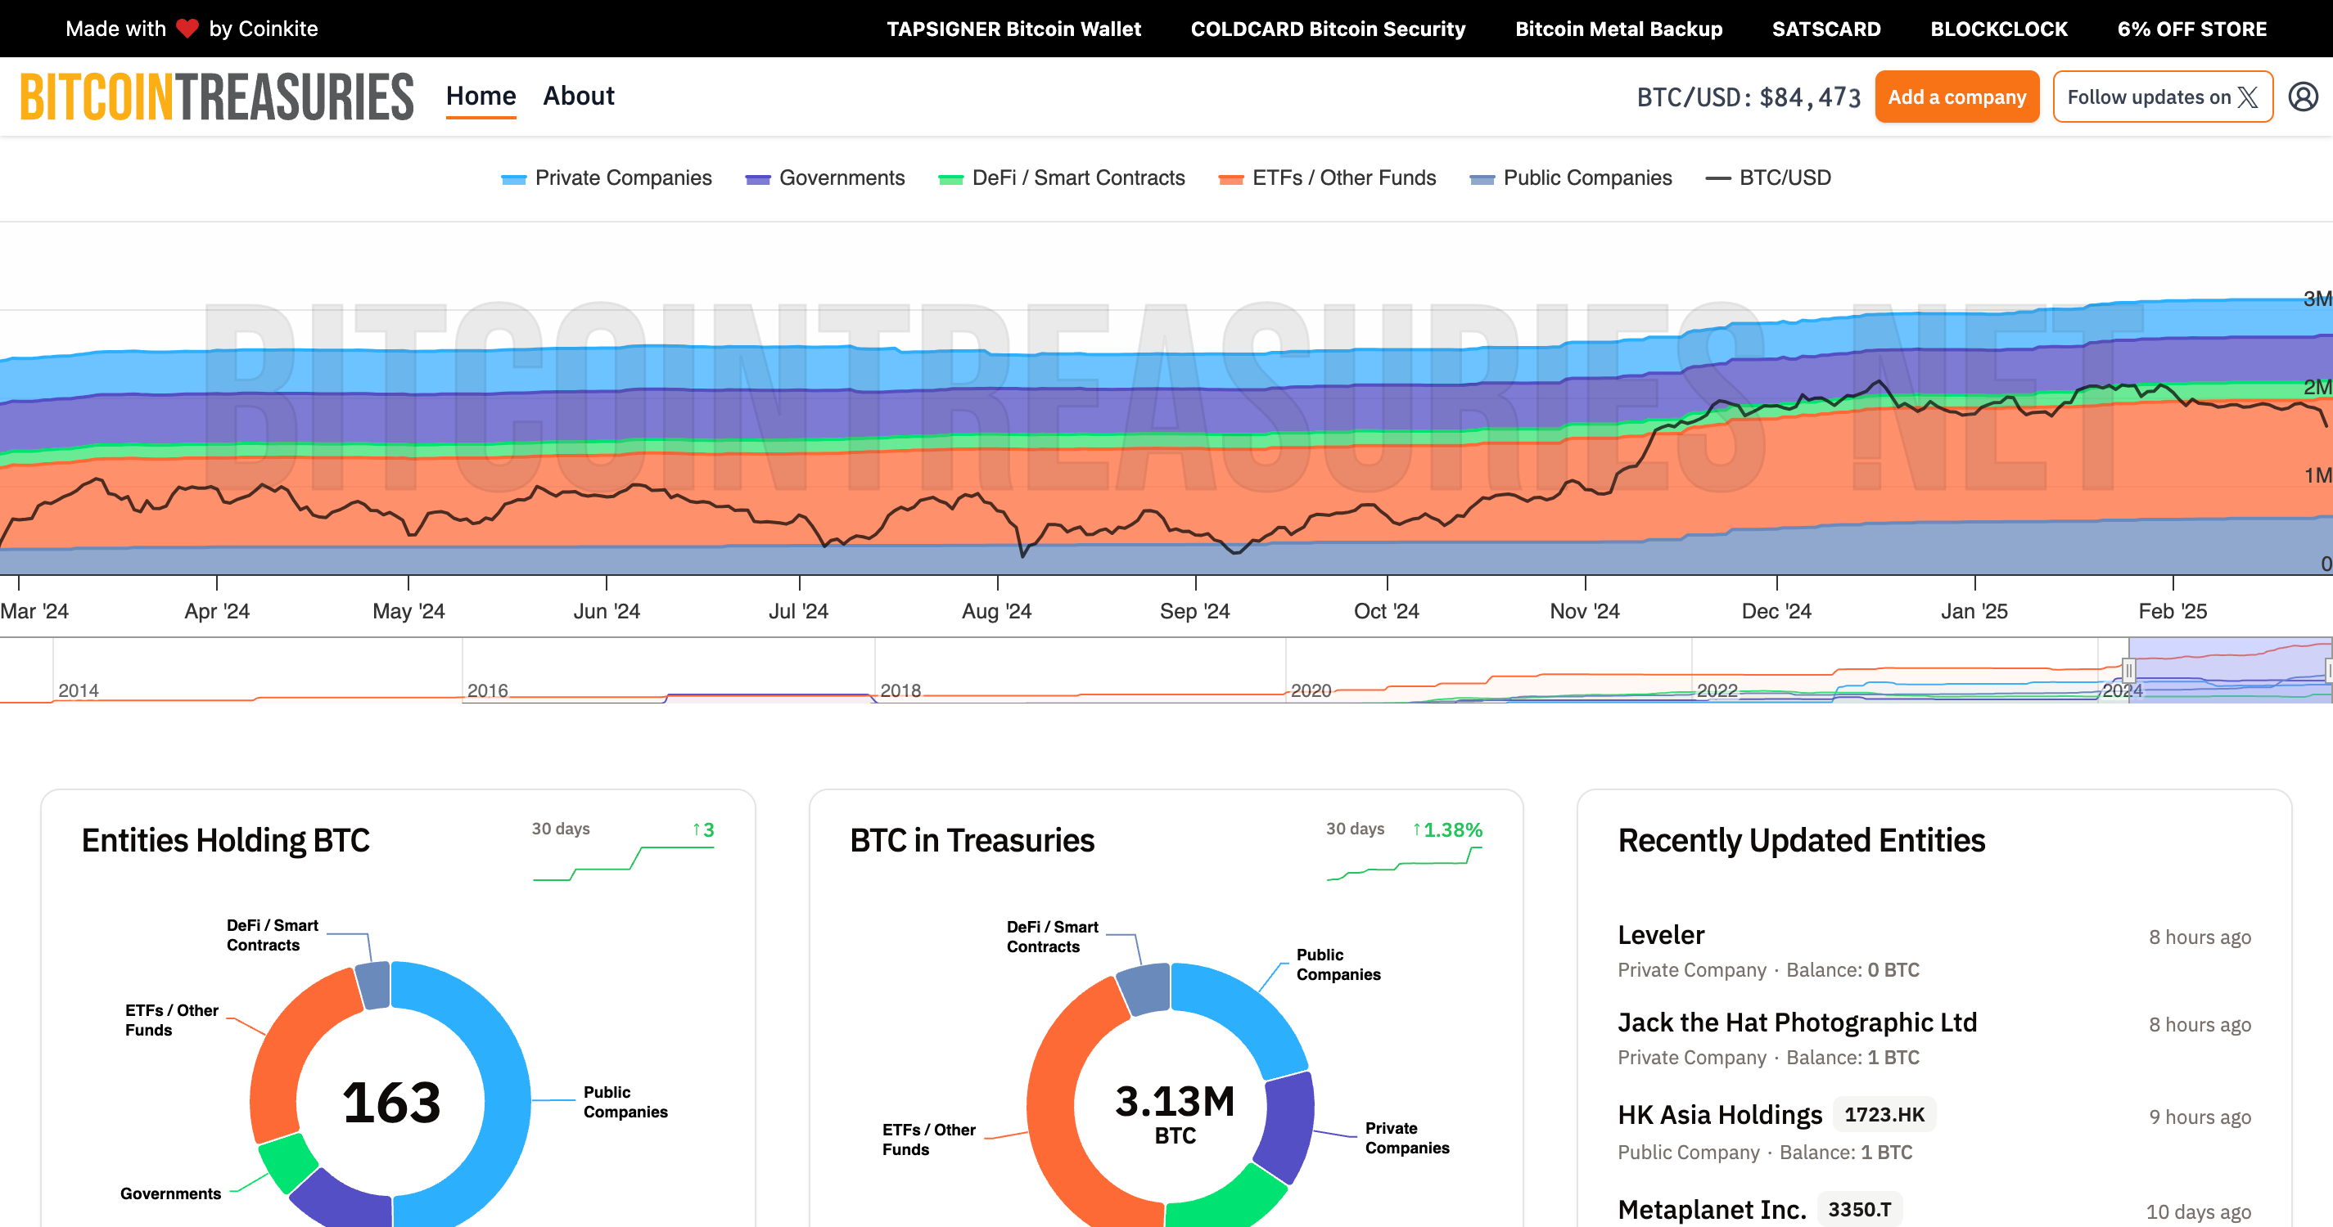Open HK Asia Holdings entry

[x=1934, y=1131]
